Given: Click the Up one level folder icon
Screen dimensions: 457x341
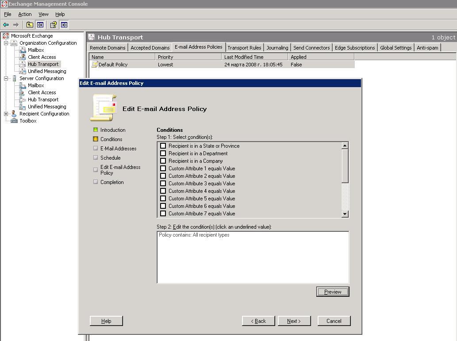Looking at the screenshot, I should [30, 25].
